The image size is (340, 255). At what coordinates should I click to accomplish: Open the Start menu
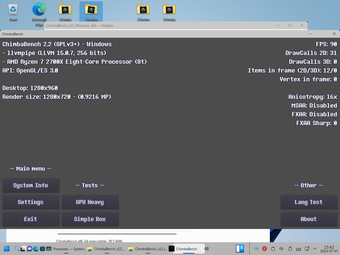(7, 249)
